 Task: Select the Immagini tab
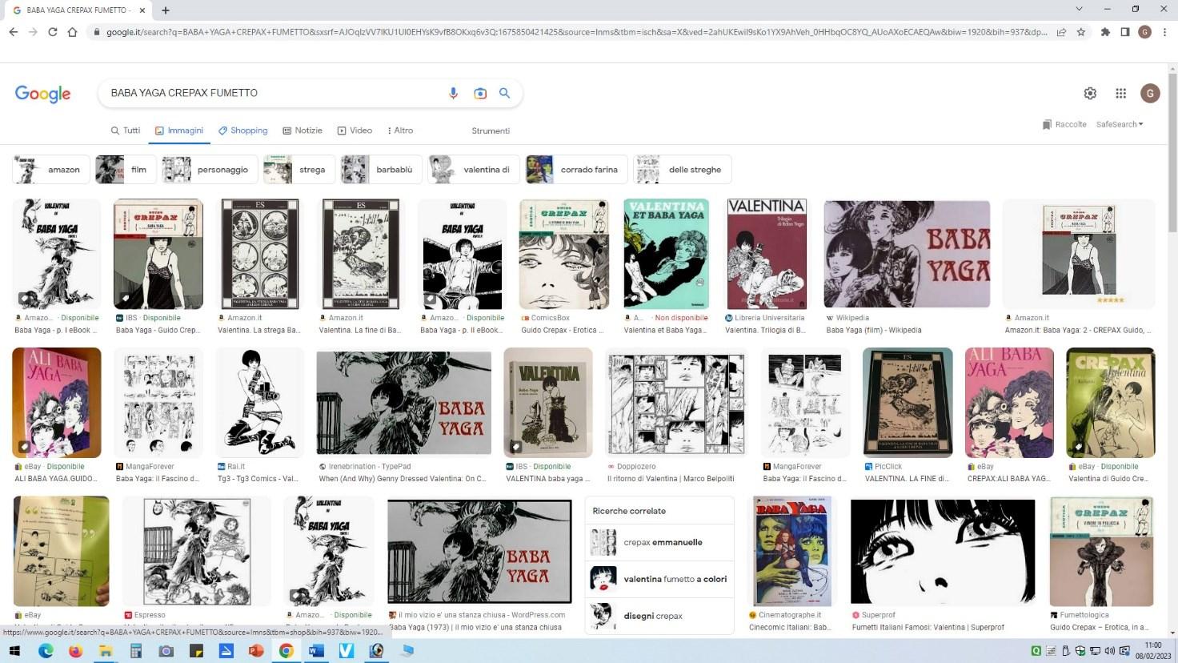coord(179,131)
